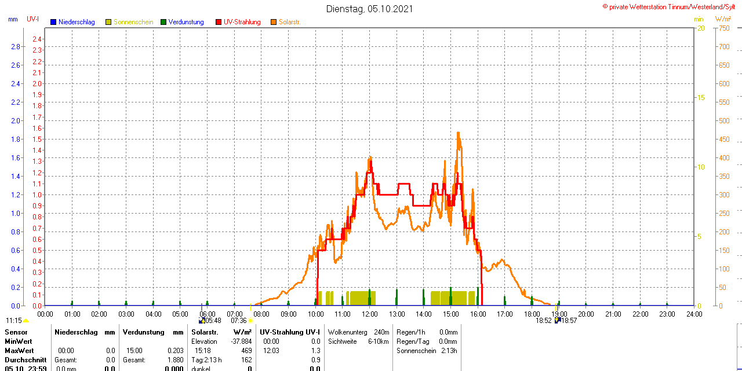Select the icon between 18:52 and 18:57
Viewport: 742px width, 371px height.
tap(557, 320)
